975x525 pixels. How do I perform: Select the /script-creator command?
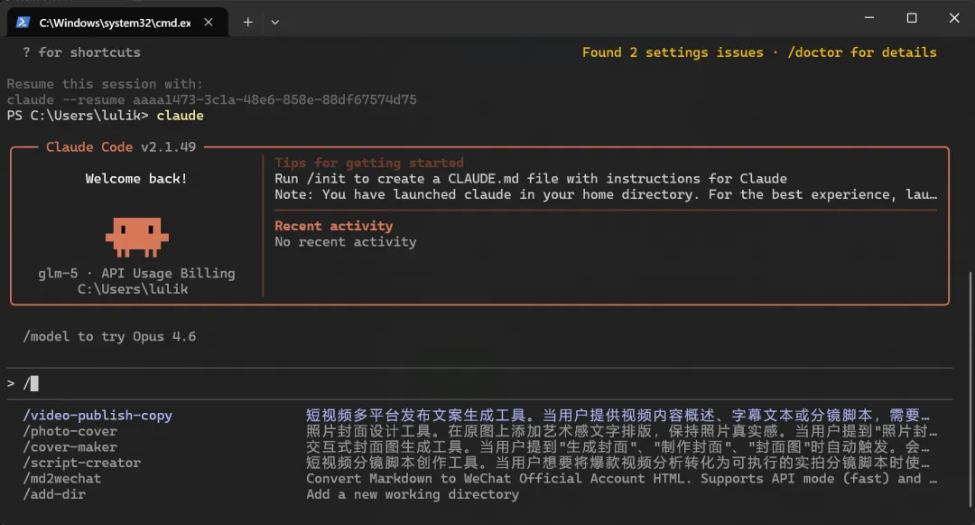[x=81, y=463]
